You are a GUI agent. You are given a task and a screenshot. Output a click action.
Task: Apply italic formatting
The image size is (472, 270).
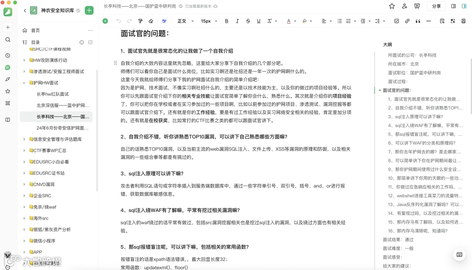click(237, 21)
